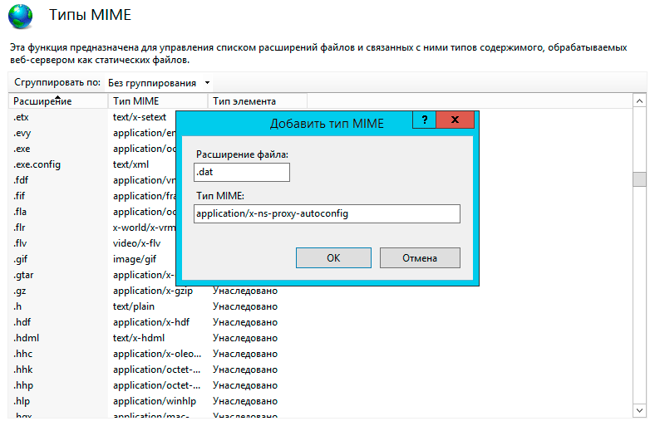Viewport: 650px width, 421px height.
Task: Confirm with the OK button
Action: click(333, 258)
